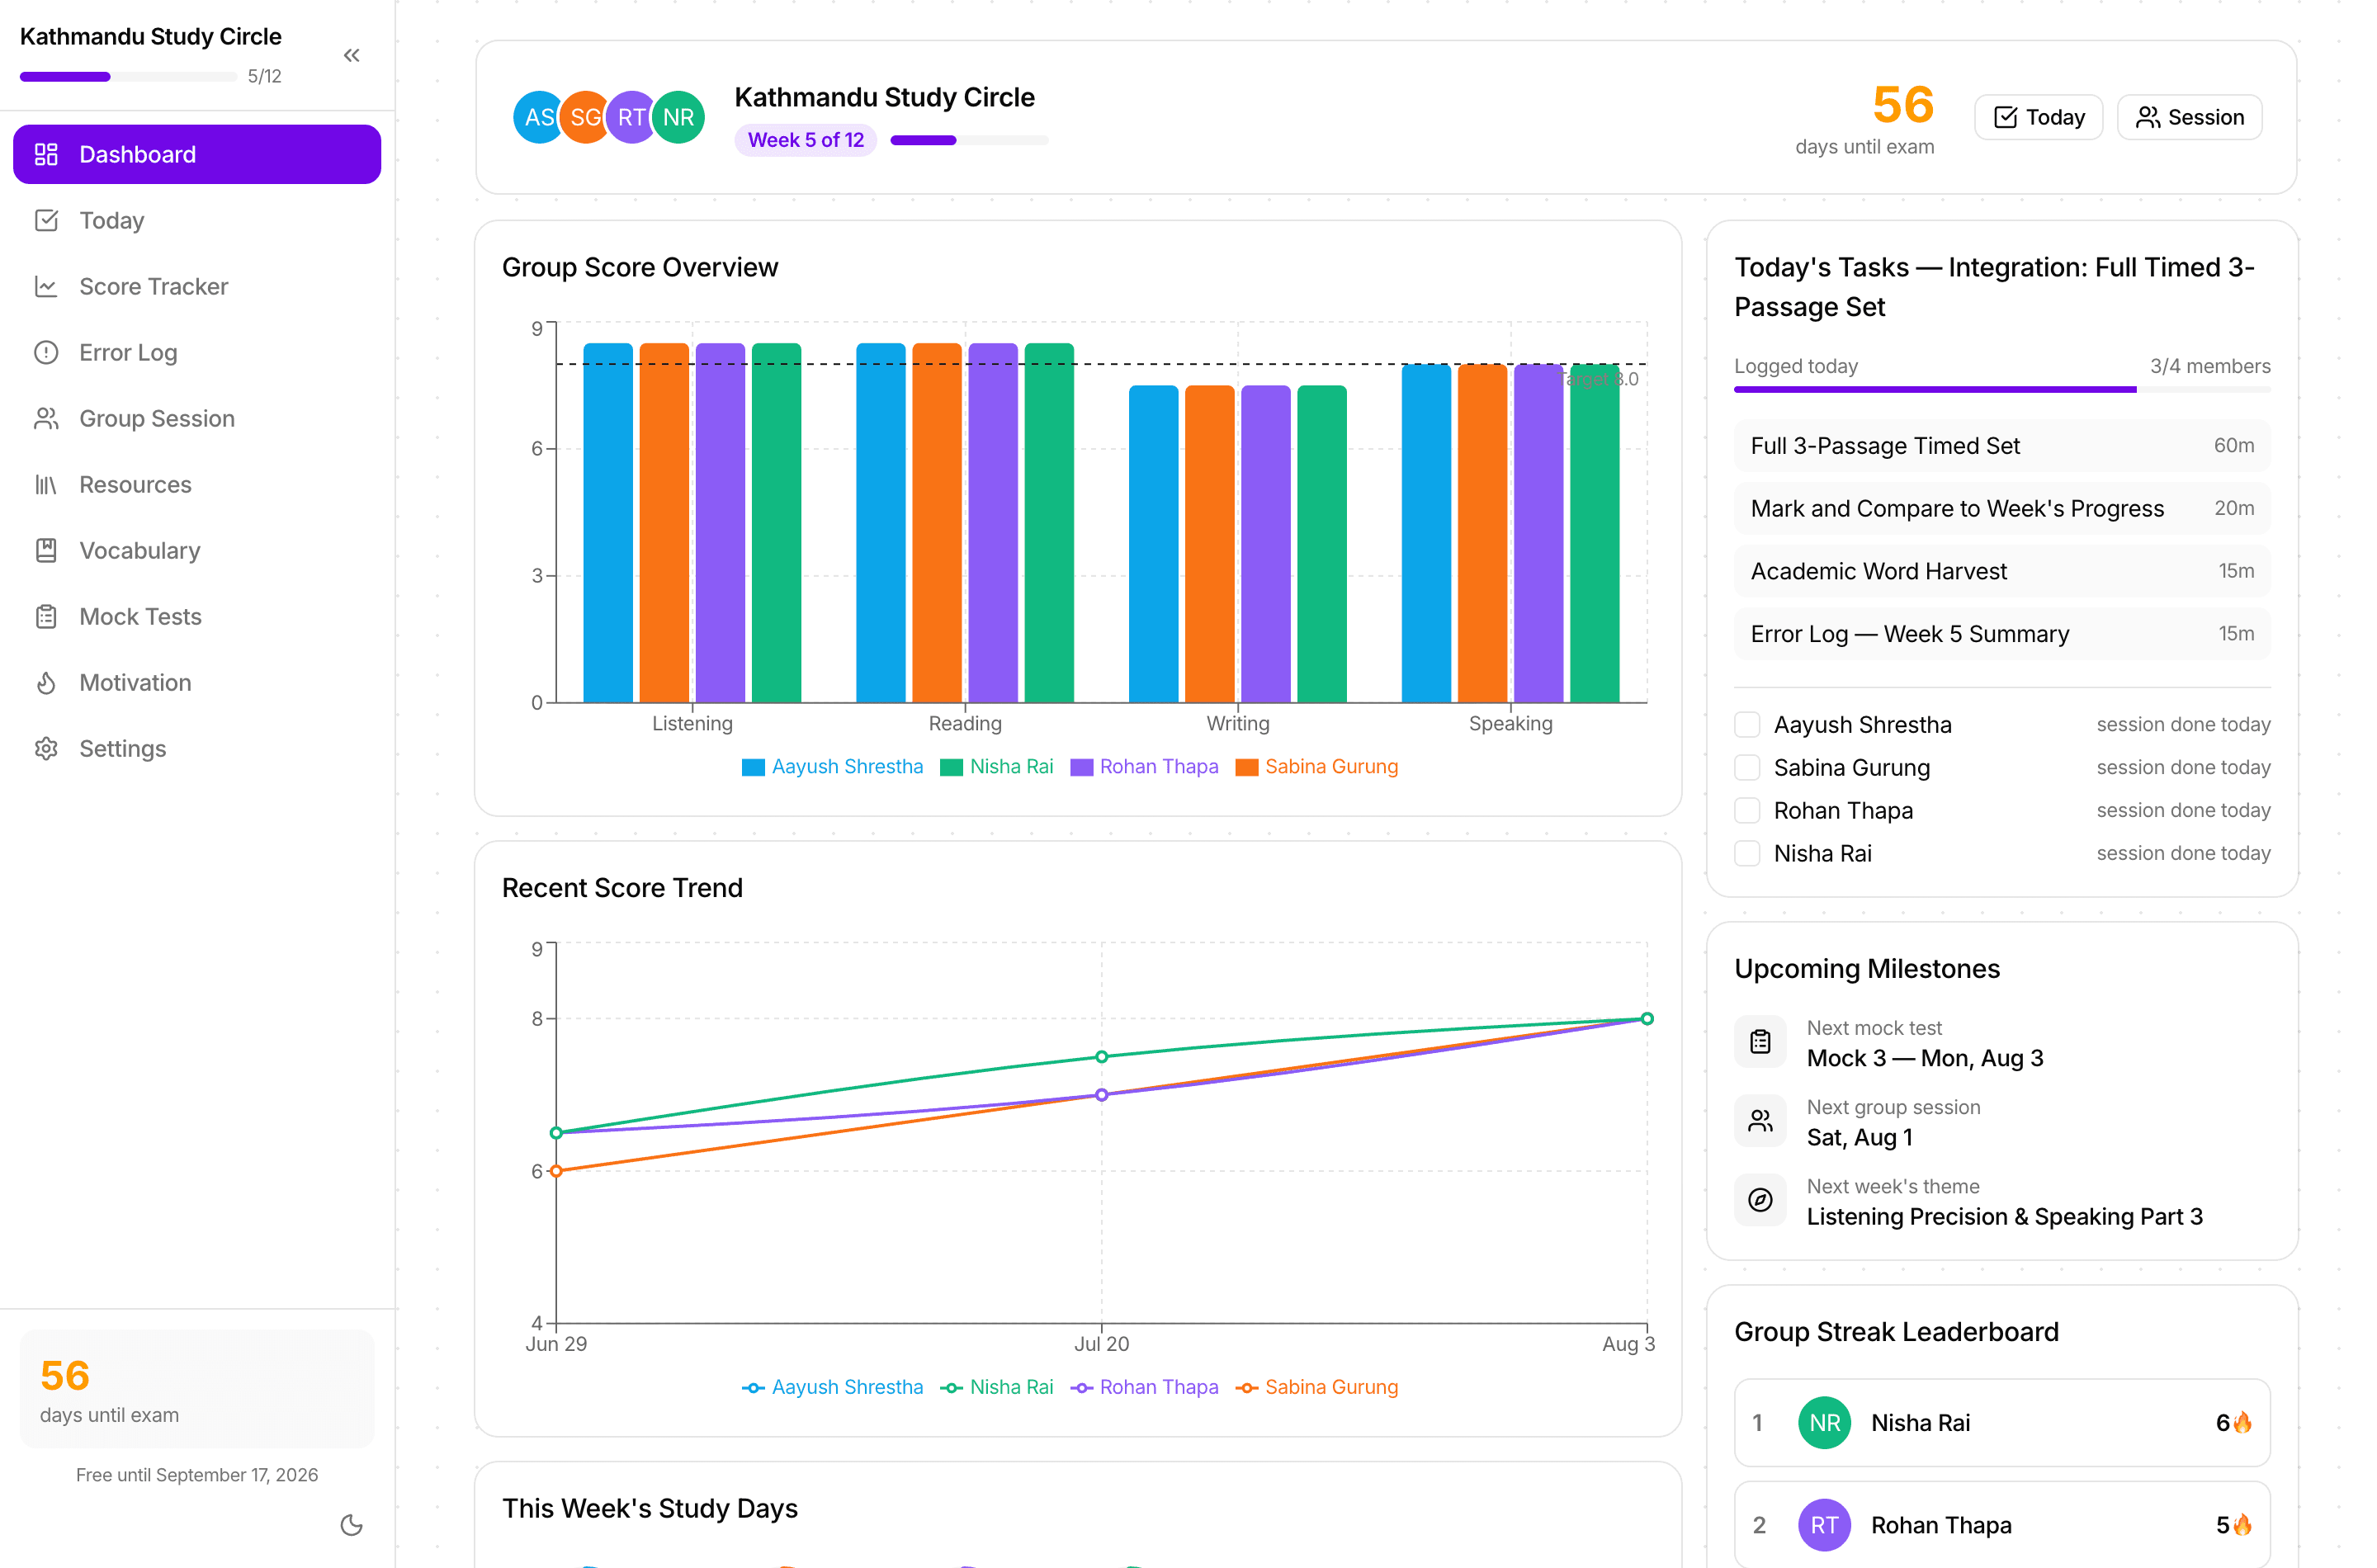Check the Nisha Rai session checkbox
The width and height of the screenshot is (2377, 1568).
tap(1747, 853)
